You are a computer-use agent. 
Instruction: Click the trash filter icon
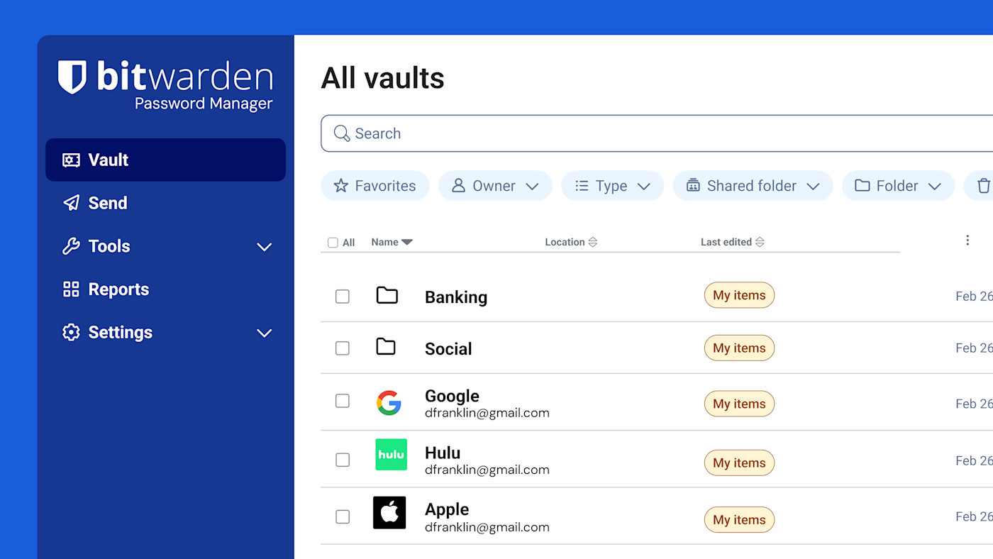tap(983, 186)
